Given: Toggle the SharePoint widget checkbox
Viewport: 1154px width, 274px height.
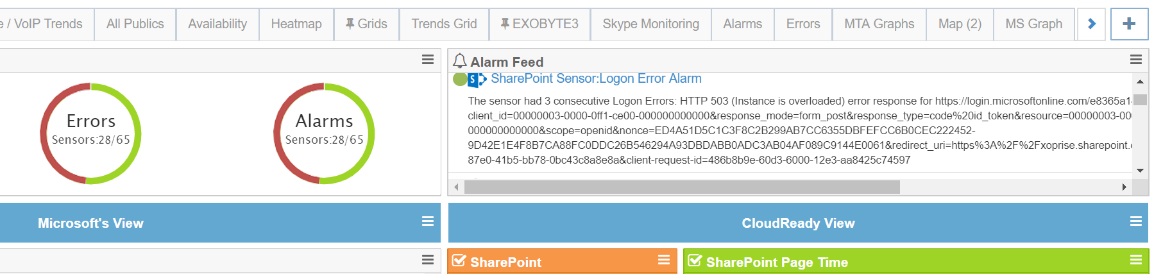Looking at the screenshot, I should (x=459, y=261).
